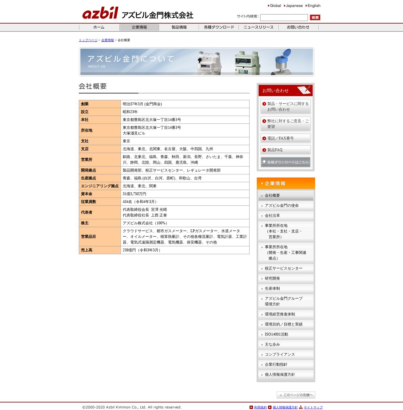The image size is (403, 410).
Task: Select 事業所所在地（開発・生産・工事関連拠点） sidebar item
Action: [286, 253]
